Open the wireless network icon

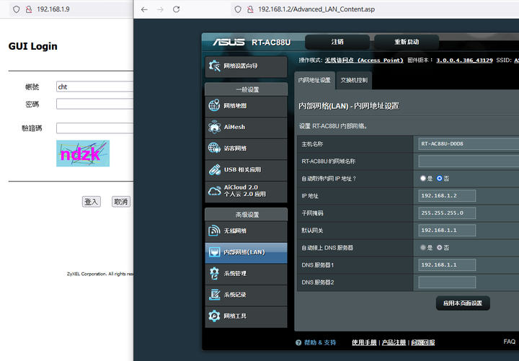point(214,231)
